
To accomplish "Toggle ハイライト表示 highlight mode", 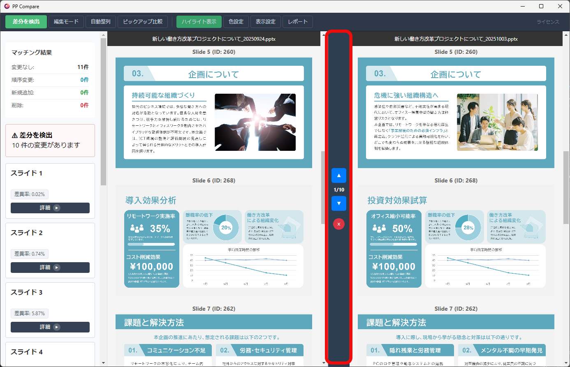I will click(x=199, y=22).
